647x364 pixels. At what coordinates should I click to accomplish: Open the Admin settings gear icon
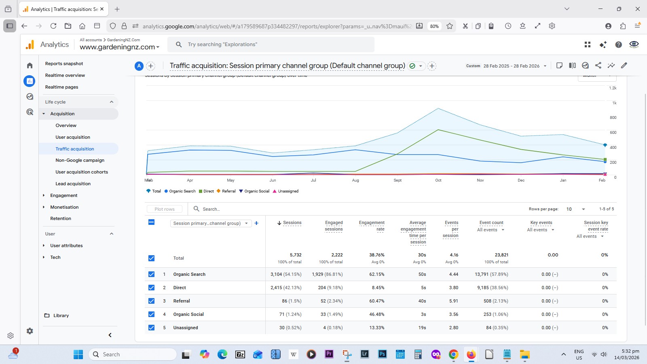click(x=30, y=331)
